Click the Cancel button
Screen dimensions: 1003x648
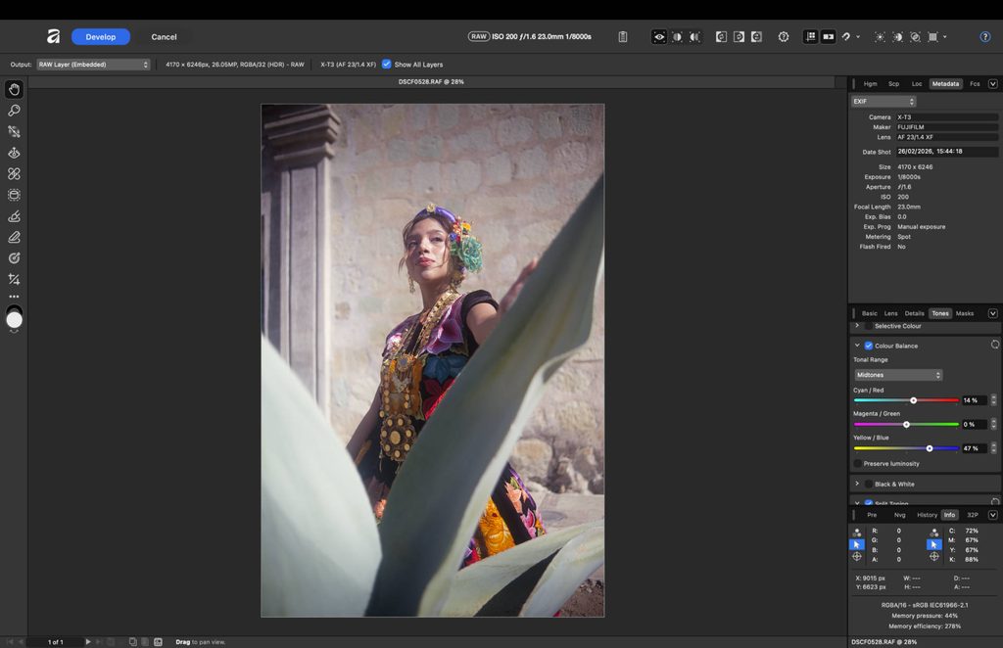[x=164, y=36]
